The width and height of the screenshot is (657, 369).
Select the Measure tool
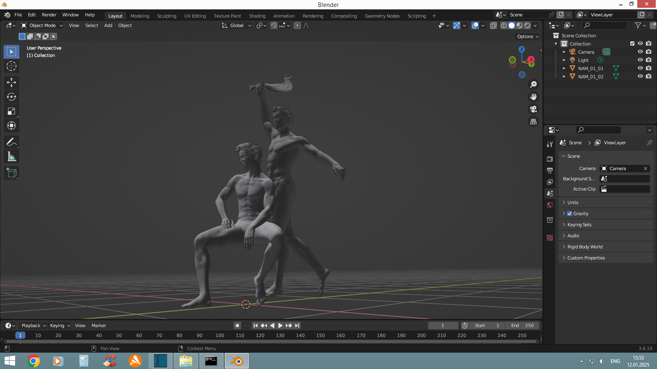(11, 156)
